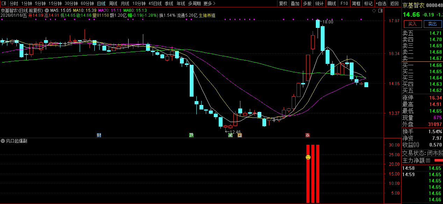Image resolution: width=443 pixels, height=204 pixels.
Task: Click the red 买入 buy button
Action: click(x=413, y=24)
